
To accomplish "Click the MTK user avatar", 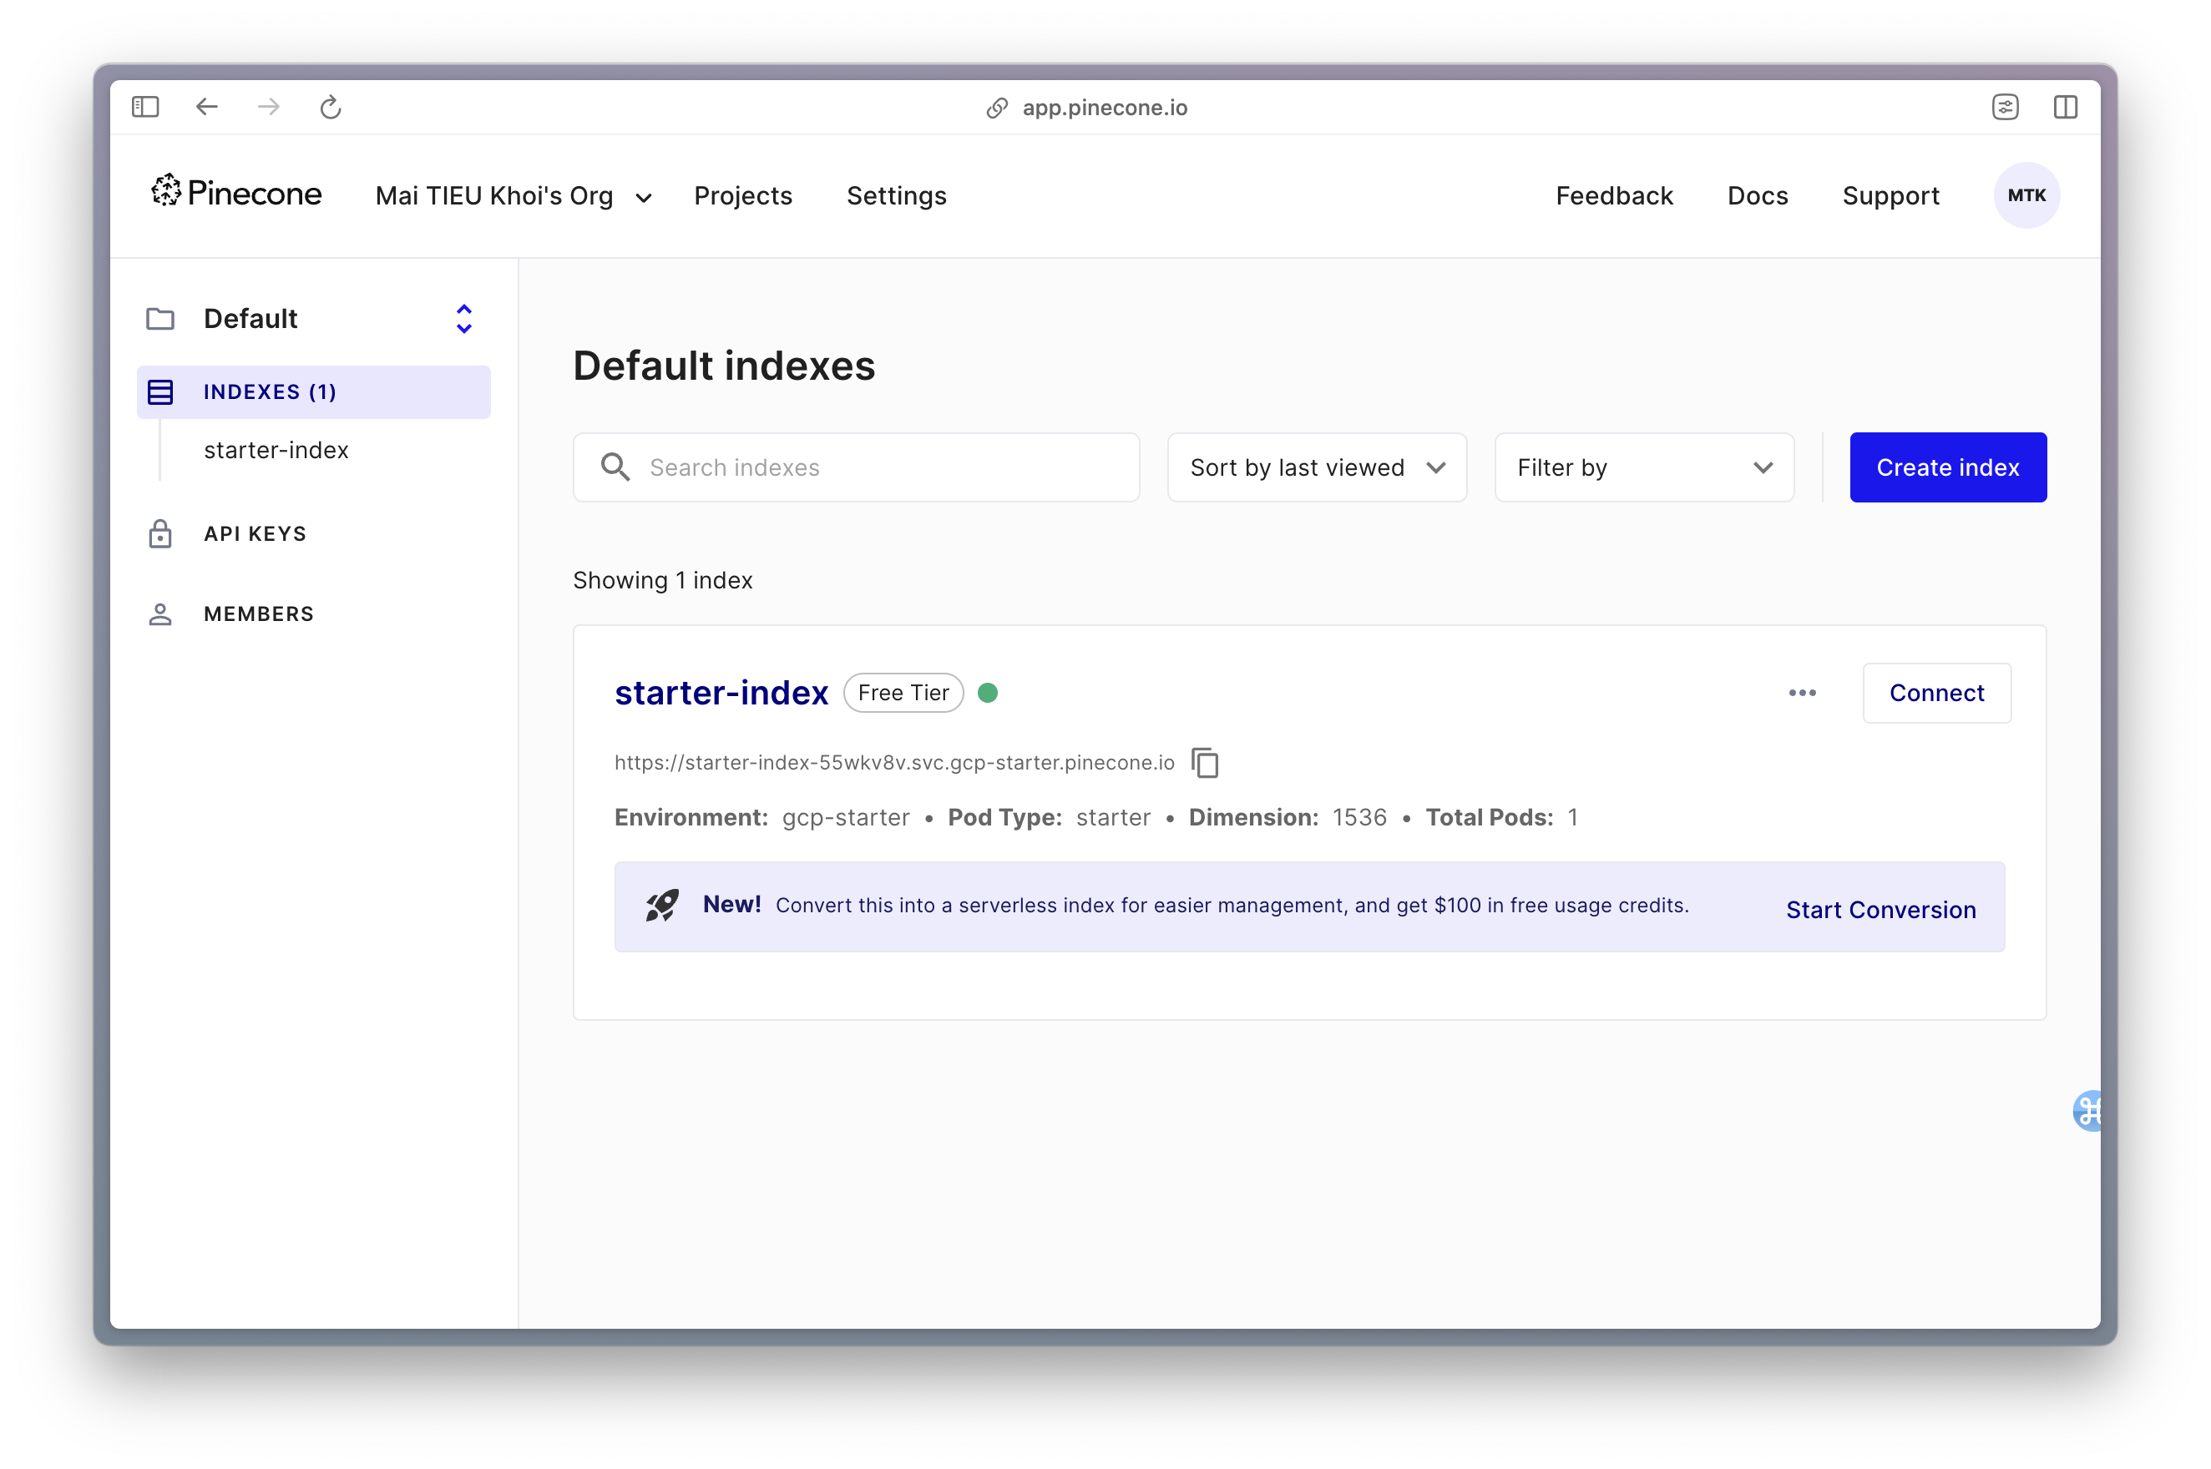I will click(x=2026, y=194).
